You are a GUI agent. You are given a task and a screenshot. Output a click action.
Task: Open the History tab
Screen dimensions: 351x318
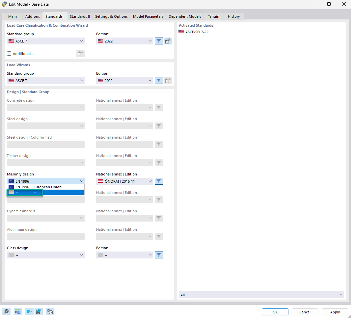(234, 16)
